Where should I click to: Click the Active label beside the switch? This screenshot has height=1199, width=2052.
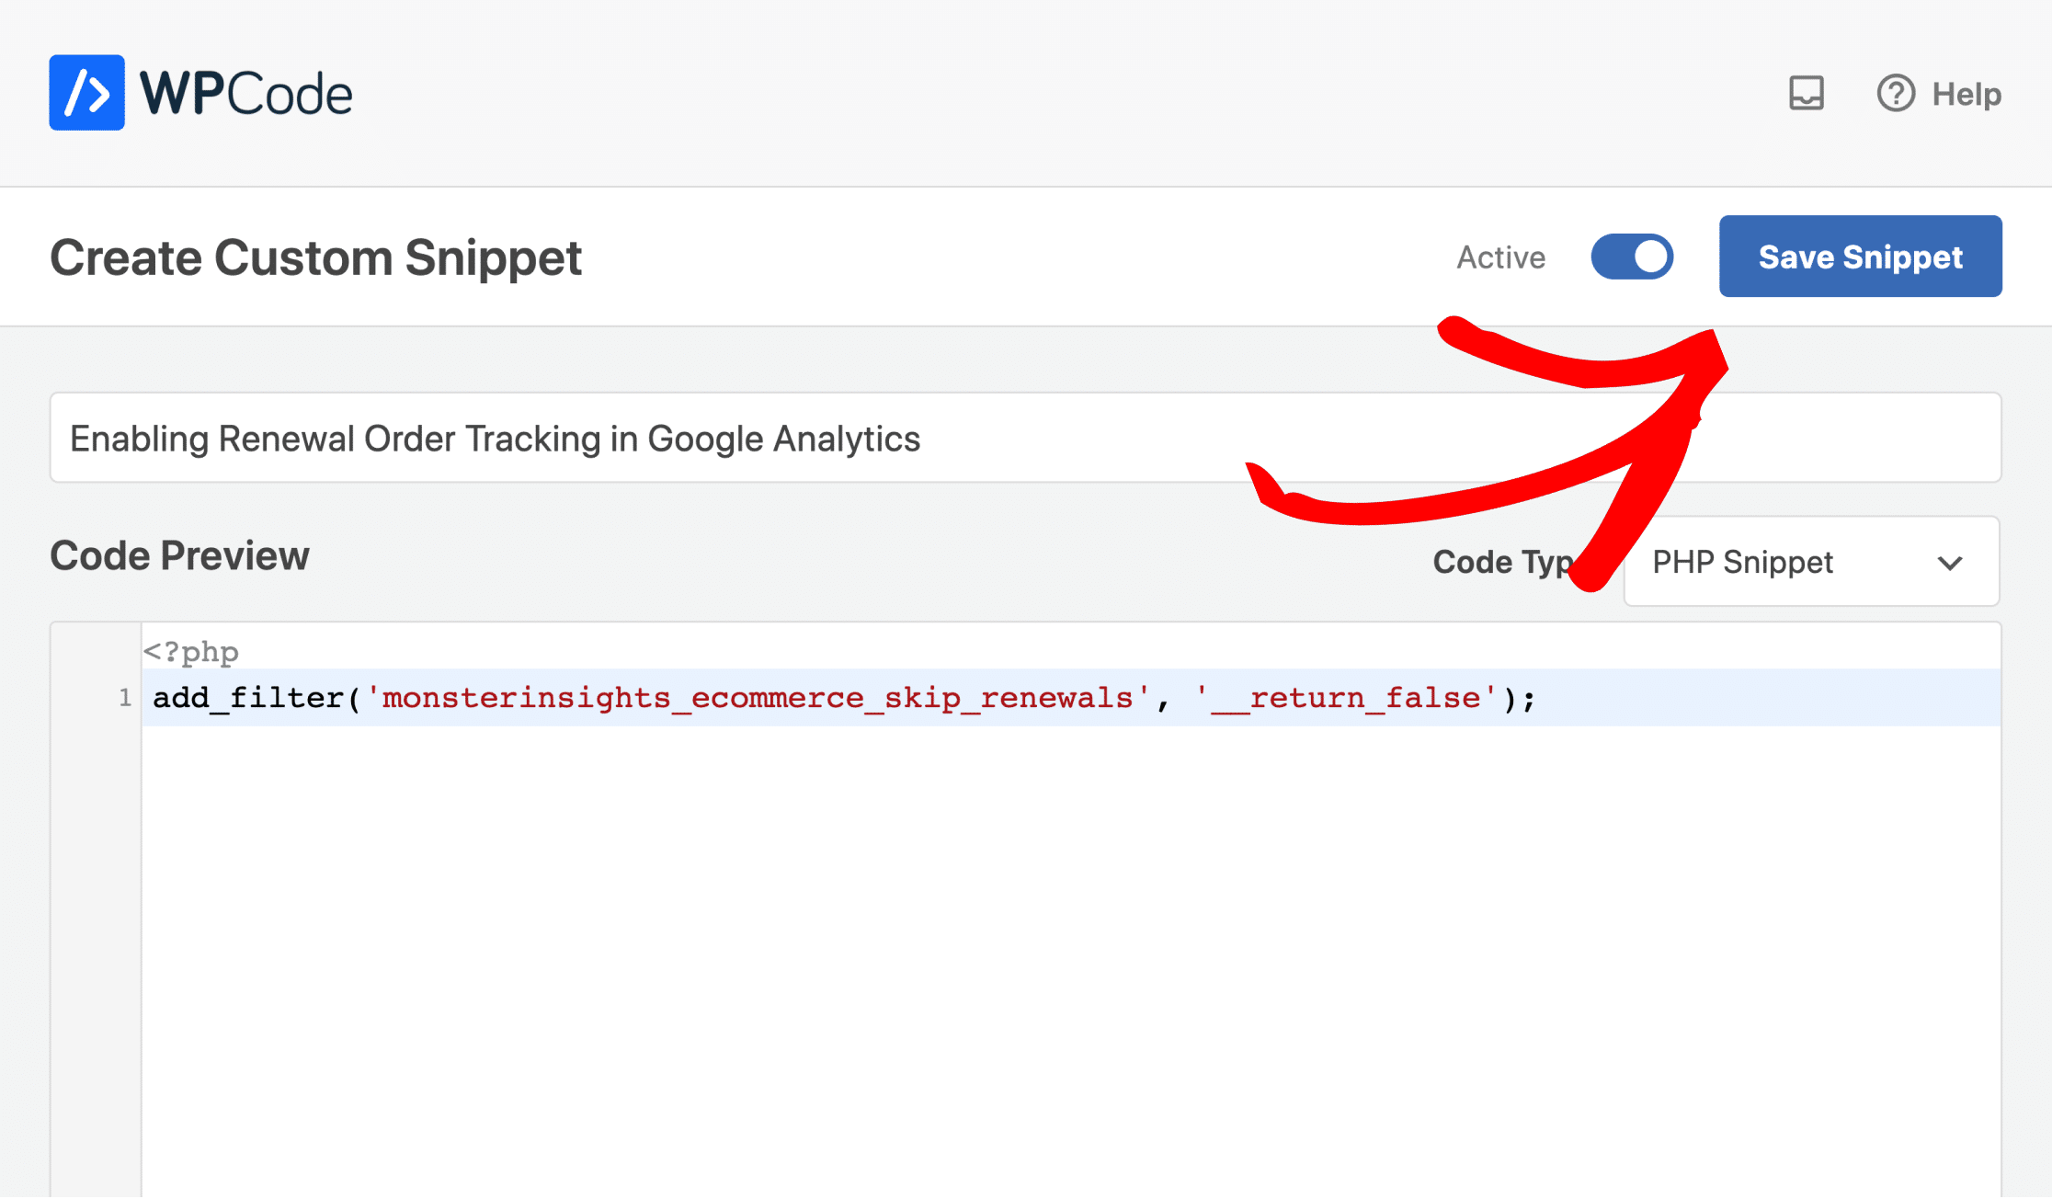tap(1500, 257)
